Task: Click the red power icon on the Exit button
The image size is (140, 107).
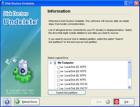Action: tap(117, 102)
